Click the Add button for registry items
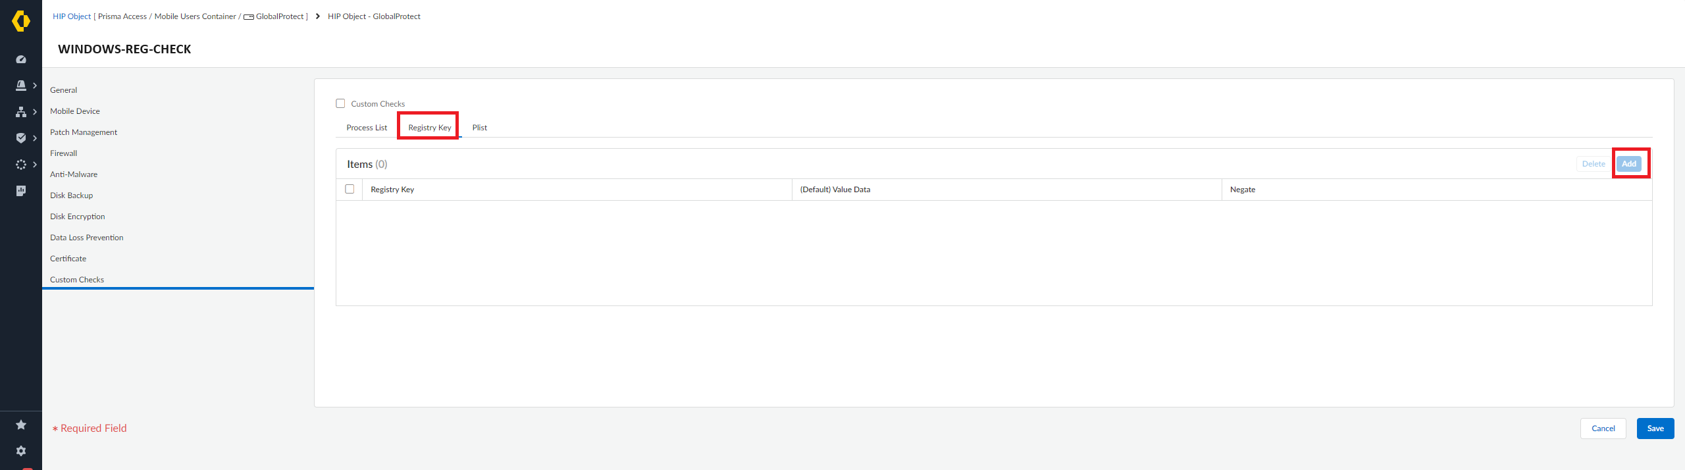The width and height of the screenshot is (1685, 470). (x=1629, y=164)
